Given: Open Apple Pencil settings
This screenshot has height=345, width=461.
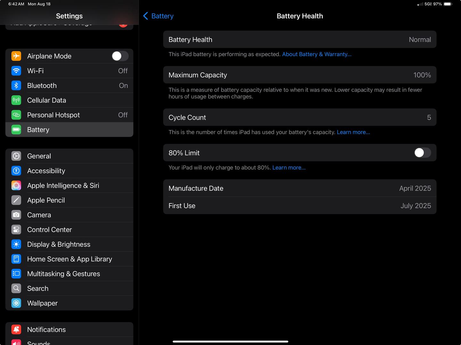Looking at the screenshot, I should point(69,200).
